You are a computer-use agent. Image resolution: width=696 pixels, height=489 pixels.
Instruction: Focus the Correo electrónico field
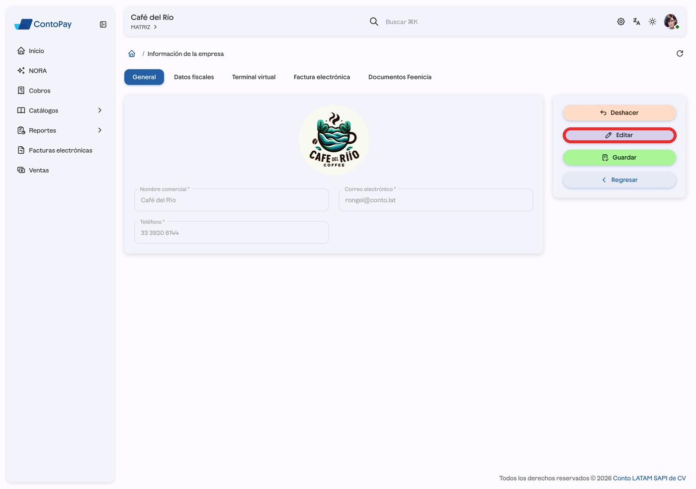coord(436,200)
